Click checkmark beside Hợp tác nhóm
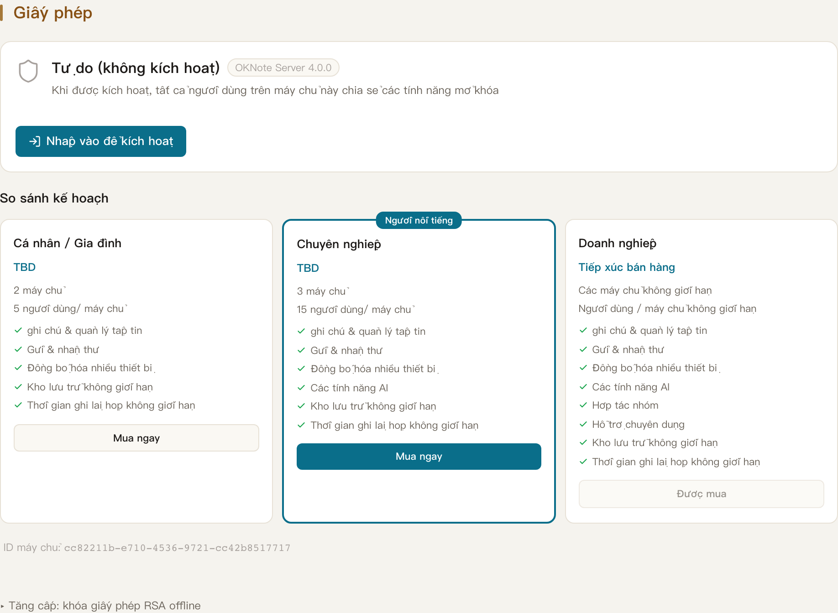 pyautogui.click(x=583, y=405)
